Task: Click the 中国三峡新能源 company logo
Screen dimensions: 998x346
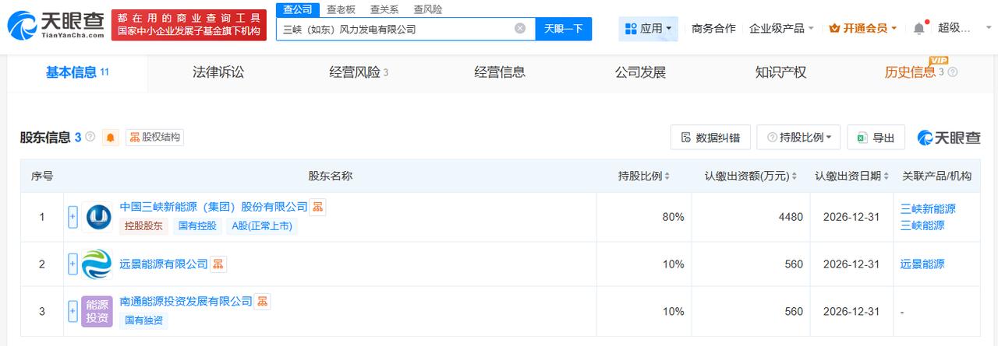Action: [97, 217]
